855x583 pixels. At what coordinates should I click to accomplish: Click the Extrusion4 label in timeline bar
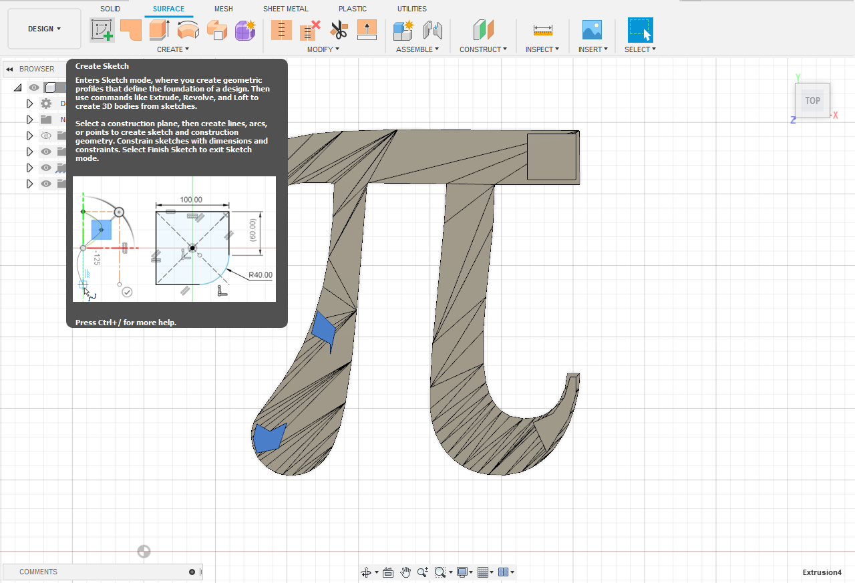[x=822, y=572]
